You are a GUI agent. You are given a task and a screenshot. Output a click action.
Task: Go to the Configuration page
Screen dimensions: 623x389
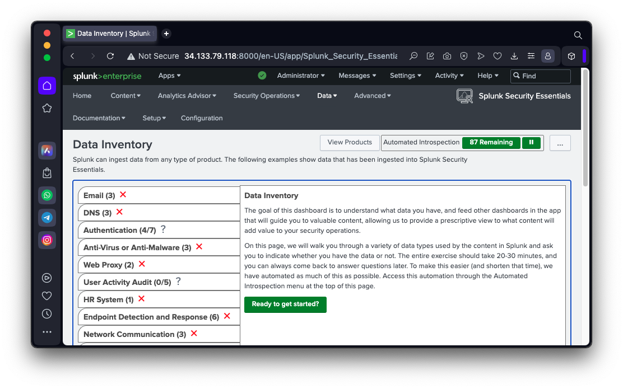(202, 118)
